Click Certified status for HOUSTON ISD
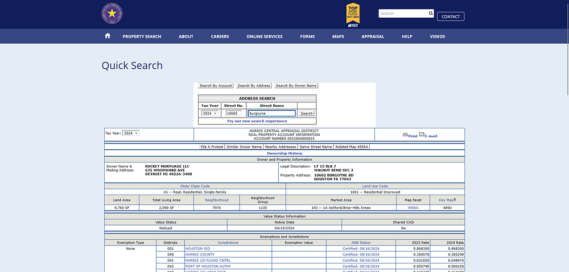Screen dimensions: 569x272 (x=361, y=249)
